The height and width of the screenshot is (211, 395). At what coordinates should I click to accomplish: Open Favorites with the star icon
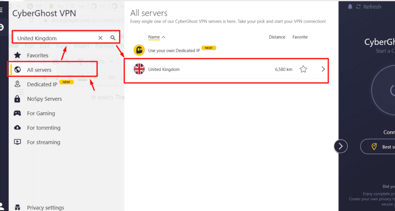click(x=17, y=55)
